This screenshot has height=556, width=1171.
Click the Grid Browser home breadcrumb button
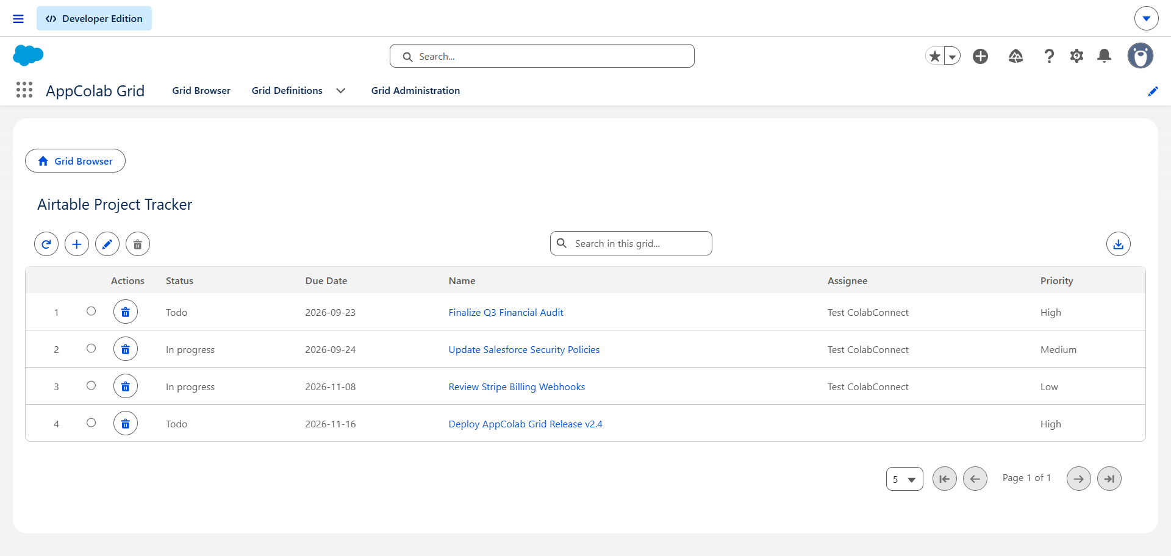click(75, 161)
